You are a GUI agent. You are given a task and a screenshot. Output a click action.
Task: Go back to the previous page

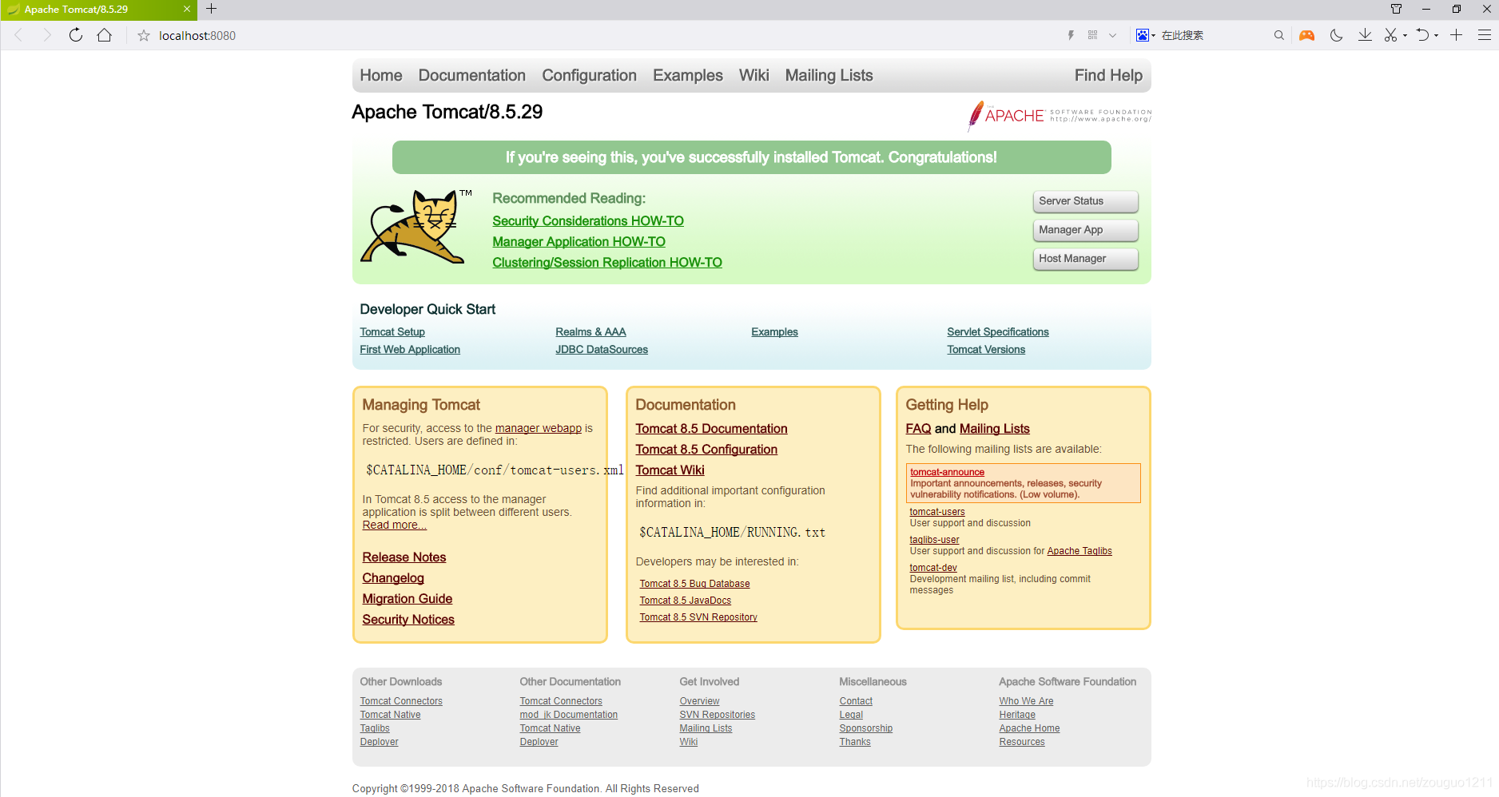[x=19, y=35]
